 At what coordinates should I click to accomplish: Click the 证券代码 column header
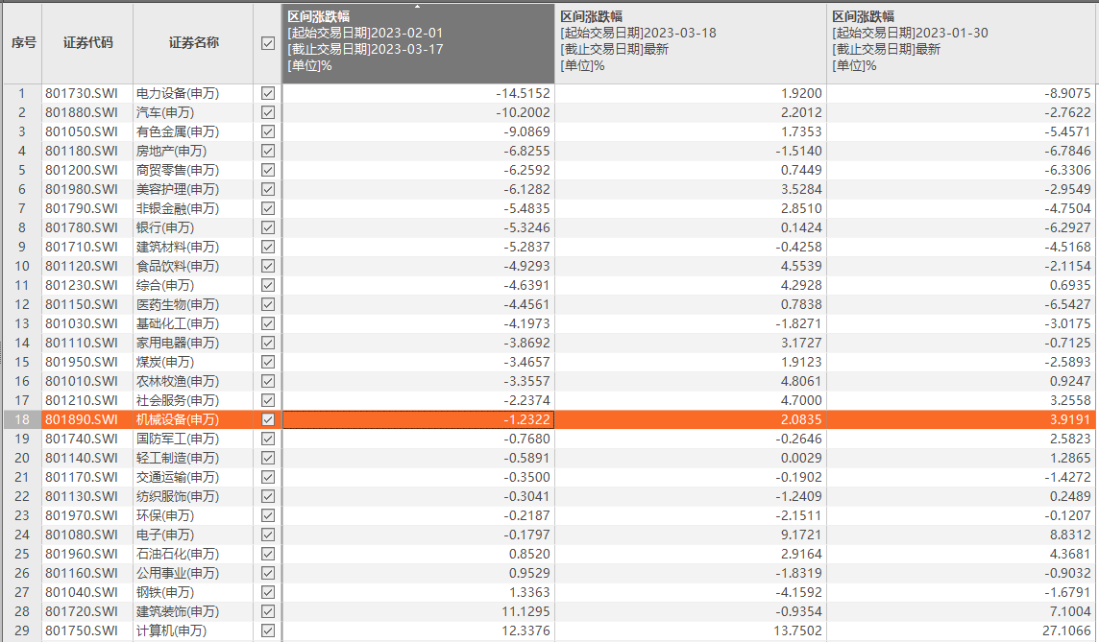[87, 43]
